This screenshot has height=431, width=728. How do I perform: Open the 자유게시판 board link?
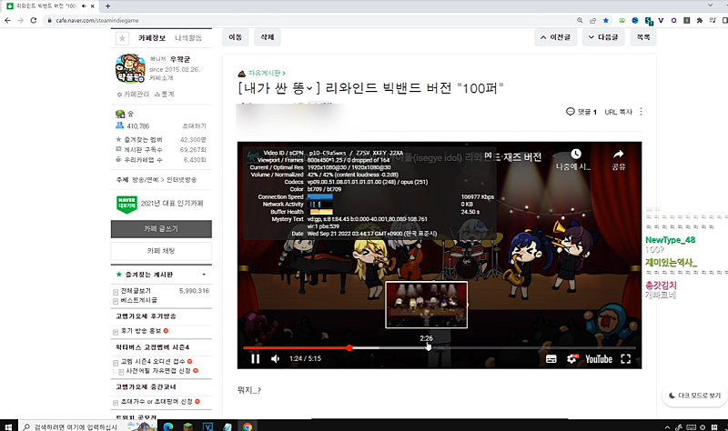click(x=264, y=74)
